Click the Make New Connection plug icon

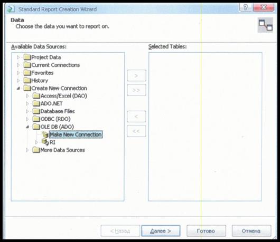[x=45, y=134]
